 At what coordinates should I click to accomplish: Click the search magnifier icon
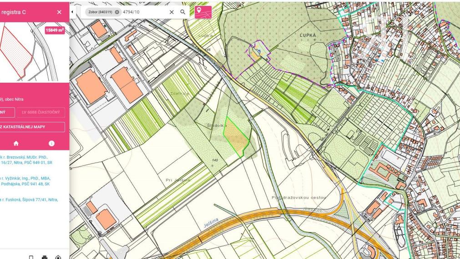182,12
